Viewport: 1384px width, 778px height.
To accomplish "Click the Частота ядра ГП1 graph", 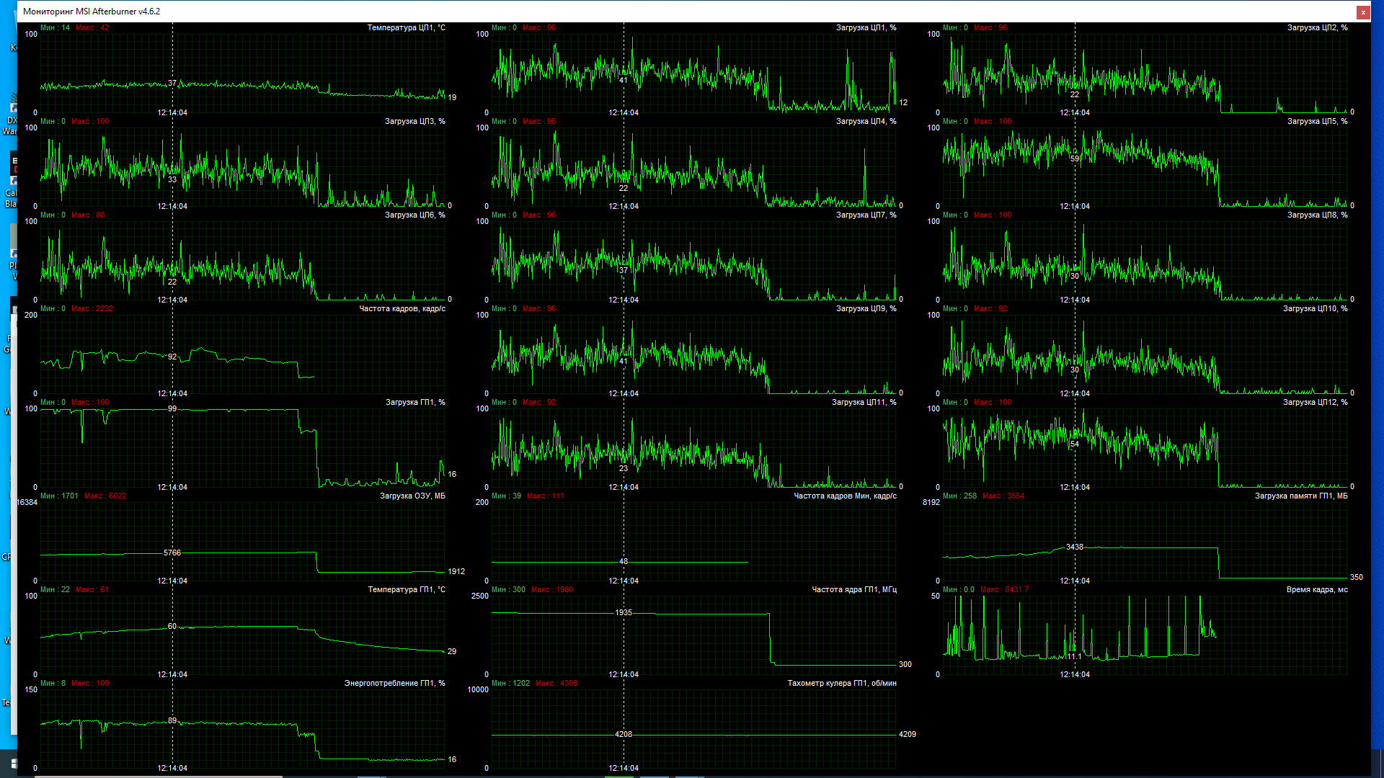I will tap(693, 634).
